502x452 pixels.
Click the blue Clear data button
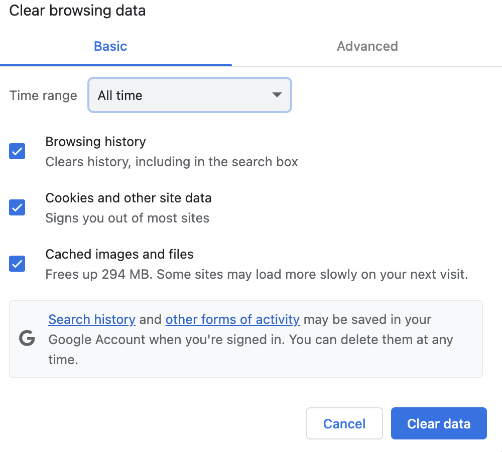439,423
